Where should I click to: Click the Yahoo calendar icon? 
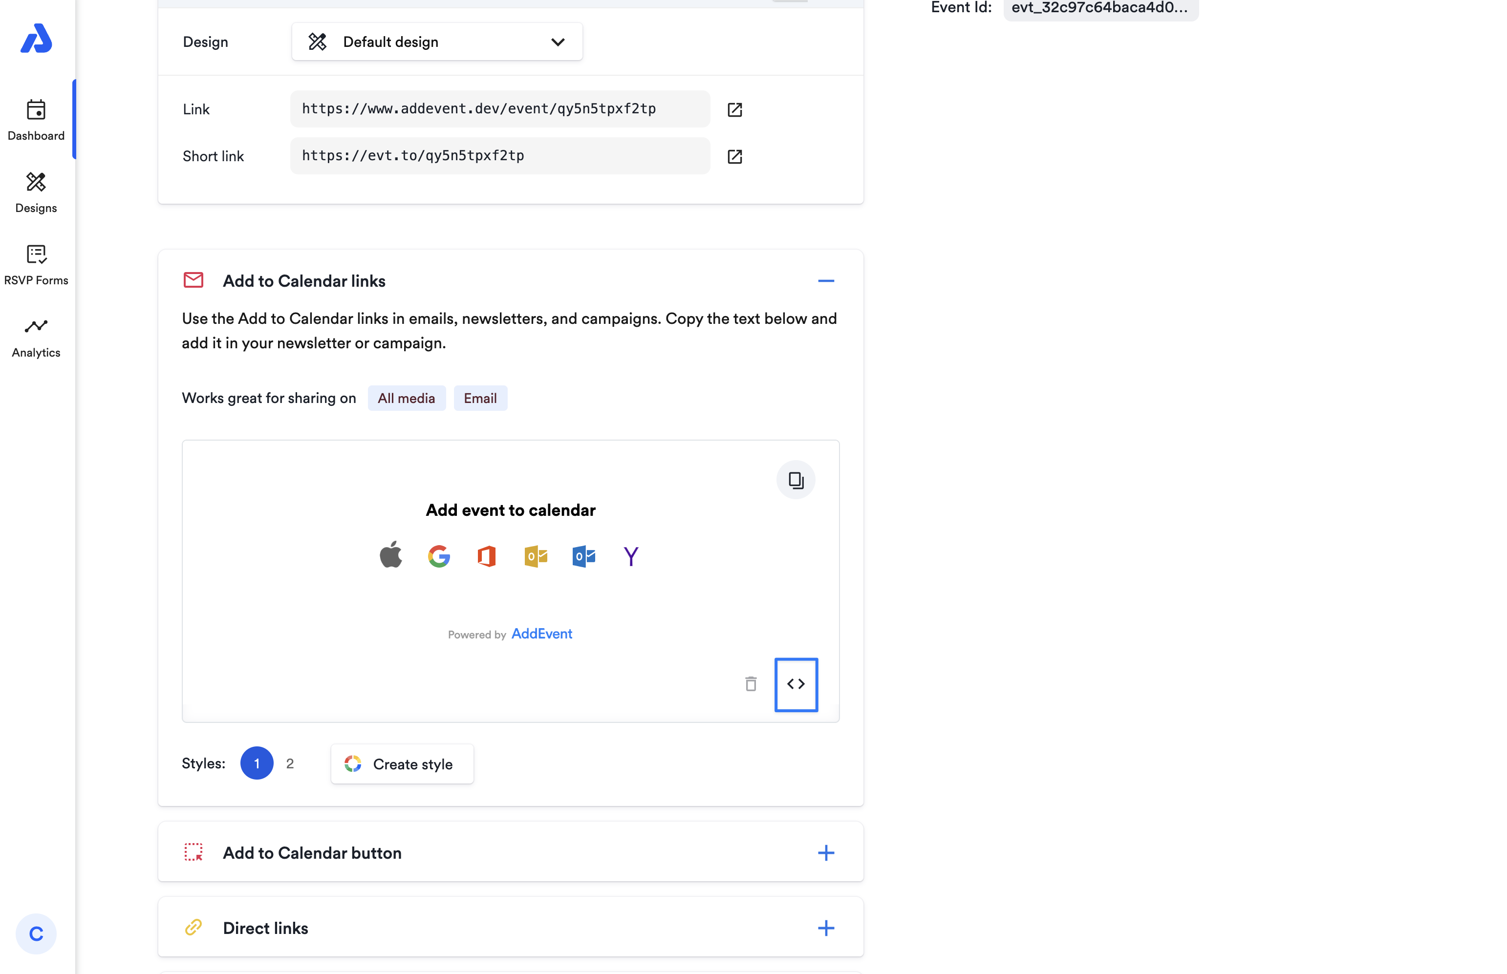pyautogui.click(x=630, y=556)
